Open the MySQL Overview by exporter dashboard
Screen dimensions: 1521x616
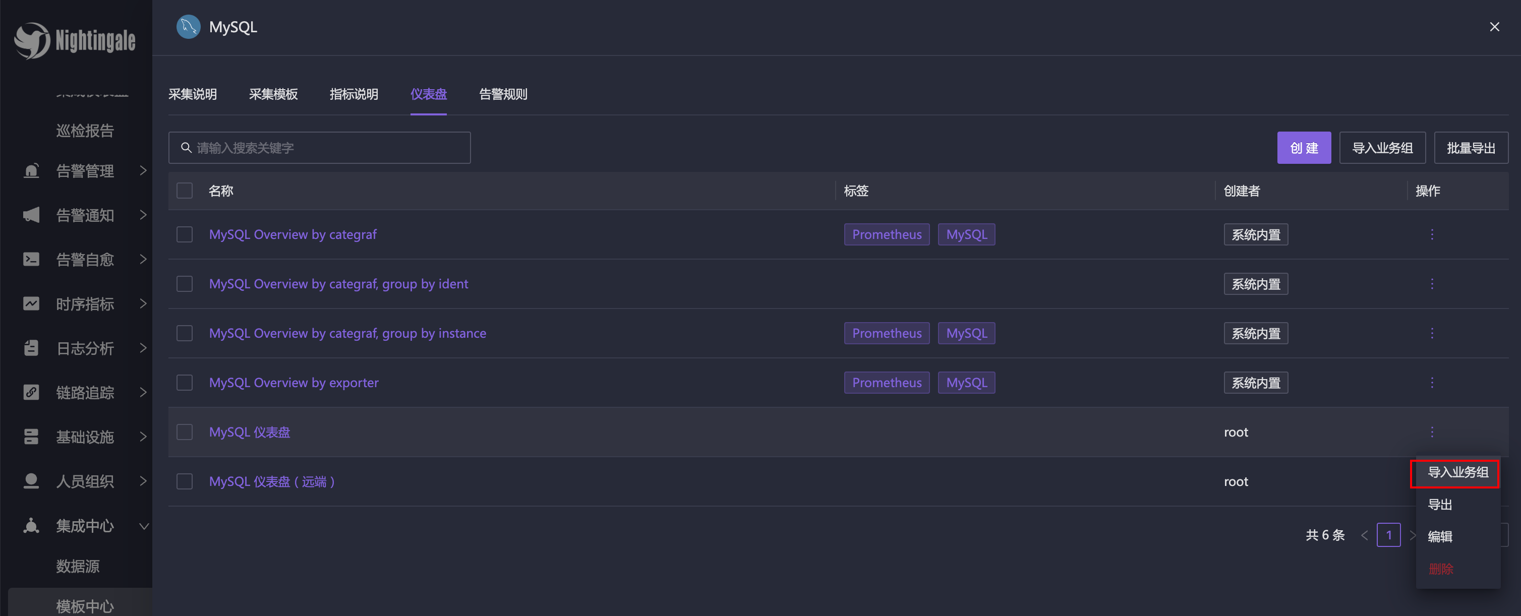click(x=294, y=382)
